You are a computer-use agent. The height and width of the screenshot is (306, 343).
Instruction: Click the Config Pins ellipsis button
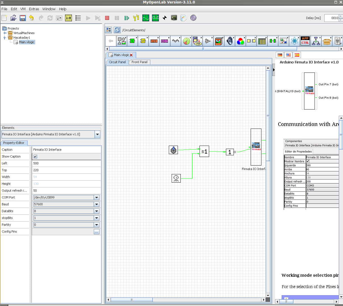point(97,232)
